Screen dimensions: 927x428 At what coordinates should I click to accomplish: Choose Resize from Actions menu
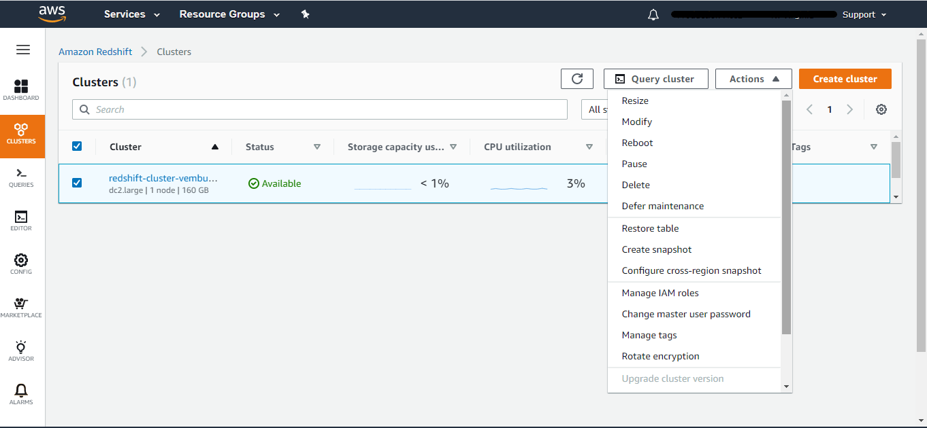694,101
